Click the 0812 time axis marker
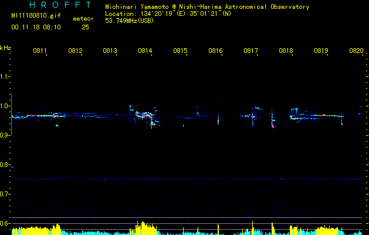The width and height of the screenshot is (369, 235). 75,51
